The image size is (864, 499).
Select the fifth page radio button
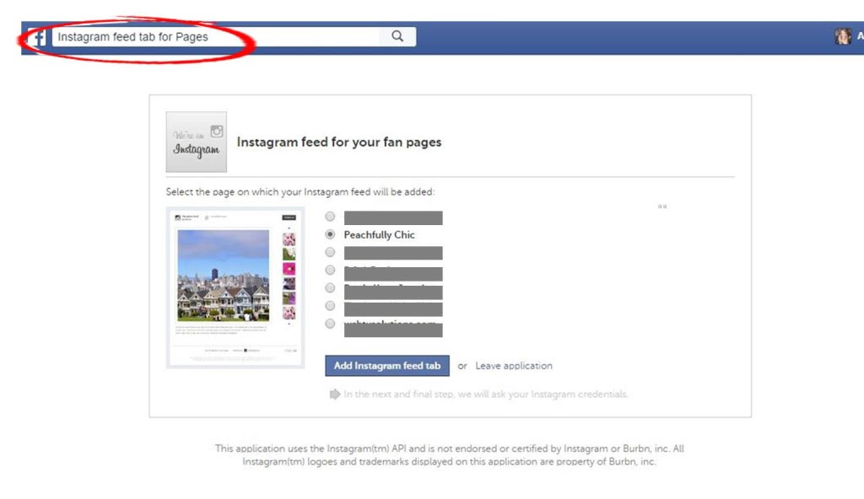click(x=330, y=287)
